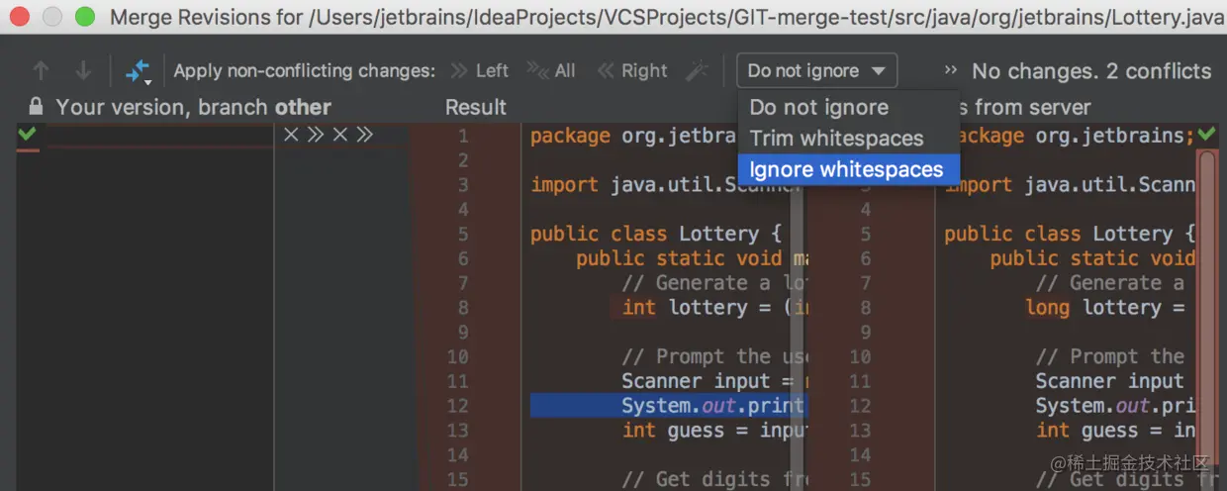Accept left change with first double-arrow icon

click(316, 135)
